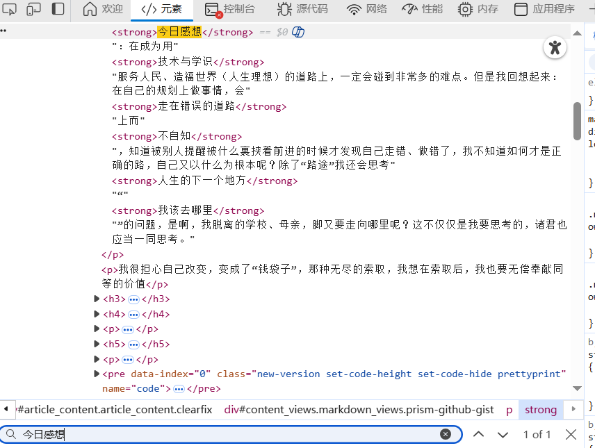Viewport: 595px width, 448px height.
Task: Click the text node starting 服务人民、造福世界
Action: (x=336, y=84)
